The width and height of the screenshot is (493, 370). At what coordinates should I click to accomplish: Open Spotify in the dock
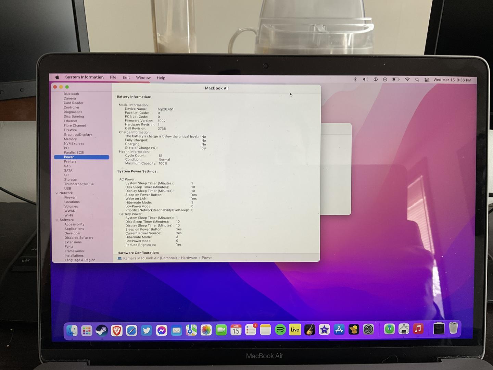pos(280,330)
